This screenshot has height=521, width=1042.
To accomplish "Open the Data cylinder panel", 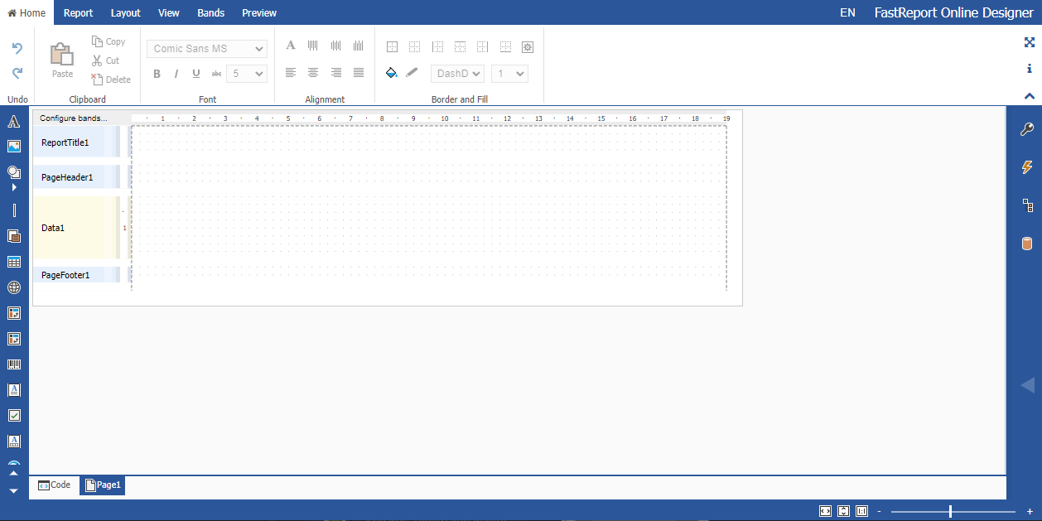I will [x=1026, y=244].
